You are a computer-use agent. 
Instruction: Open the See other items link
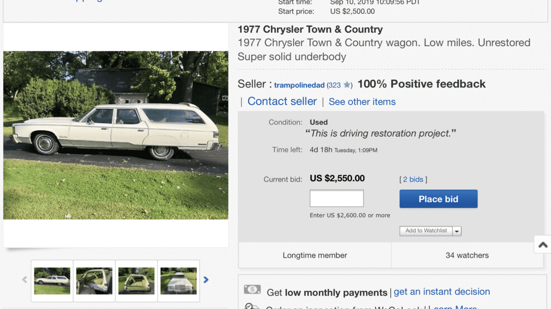click(x=362, y=102)
